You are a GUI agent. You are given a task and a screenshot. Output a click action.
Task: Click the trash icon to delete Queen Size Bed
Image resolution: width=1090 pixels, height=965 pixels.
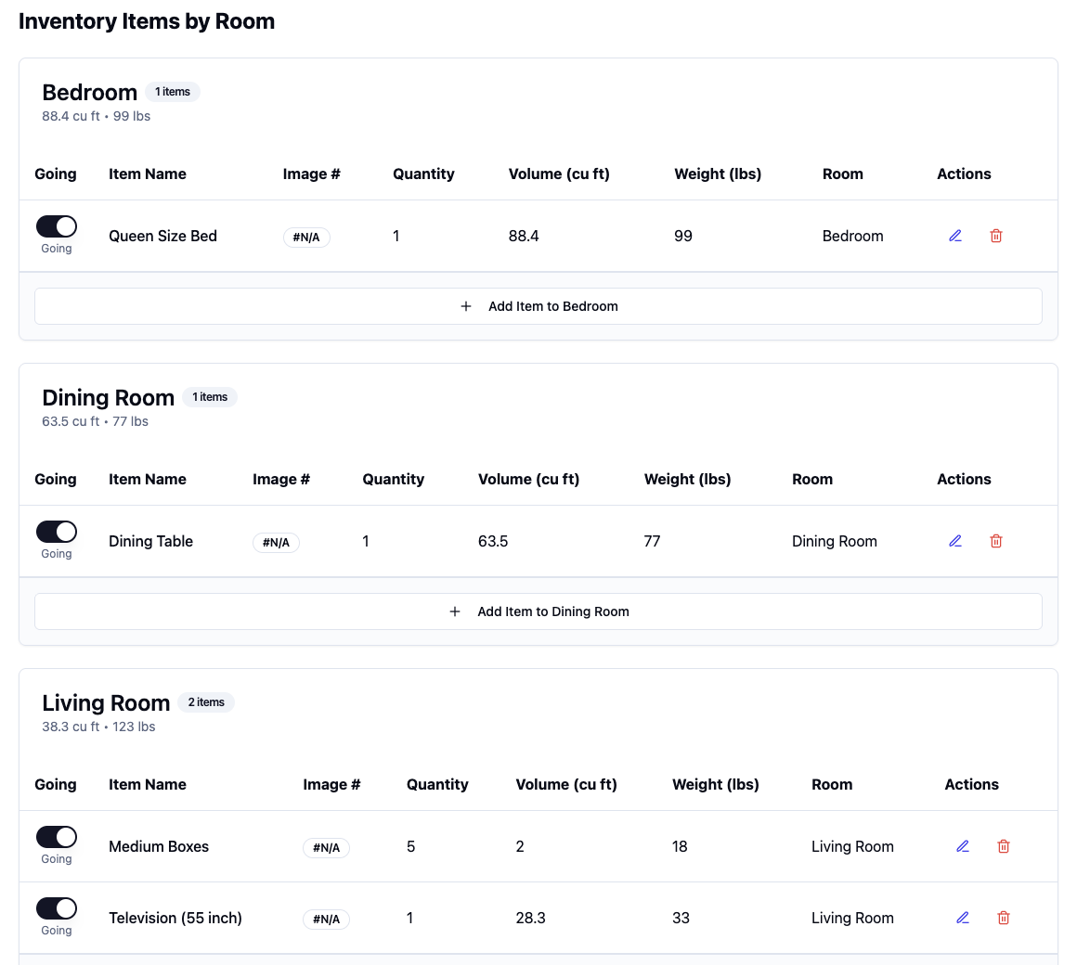click(x=996, y=236)
